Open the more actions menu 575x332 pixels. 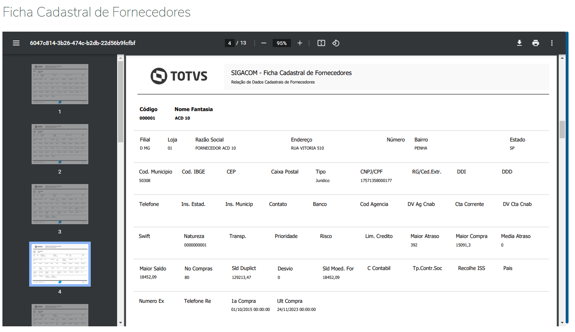[551, 43]
